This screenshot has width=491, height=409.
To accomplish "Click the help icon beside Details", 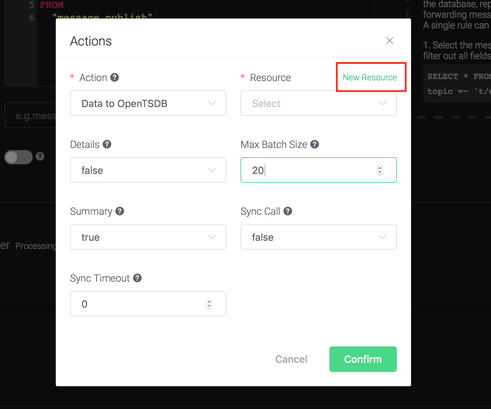I will tap(107, 144).
